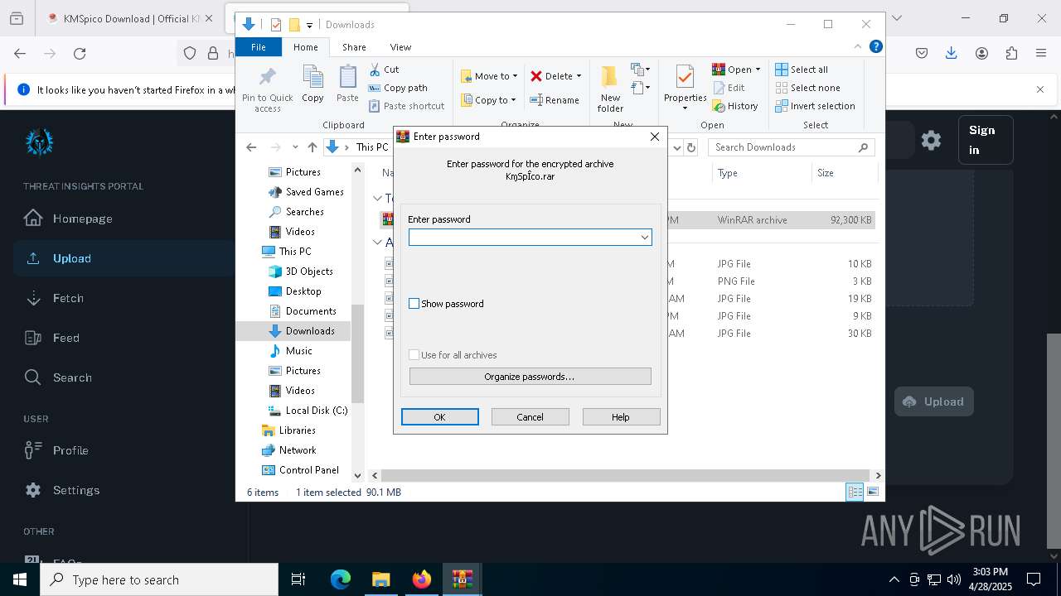1061x596 pixels.
Task: Click the Properties checkmark icon
Action: click(x=685, y=77)
